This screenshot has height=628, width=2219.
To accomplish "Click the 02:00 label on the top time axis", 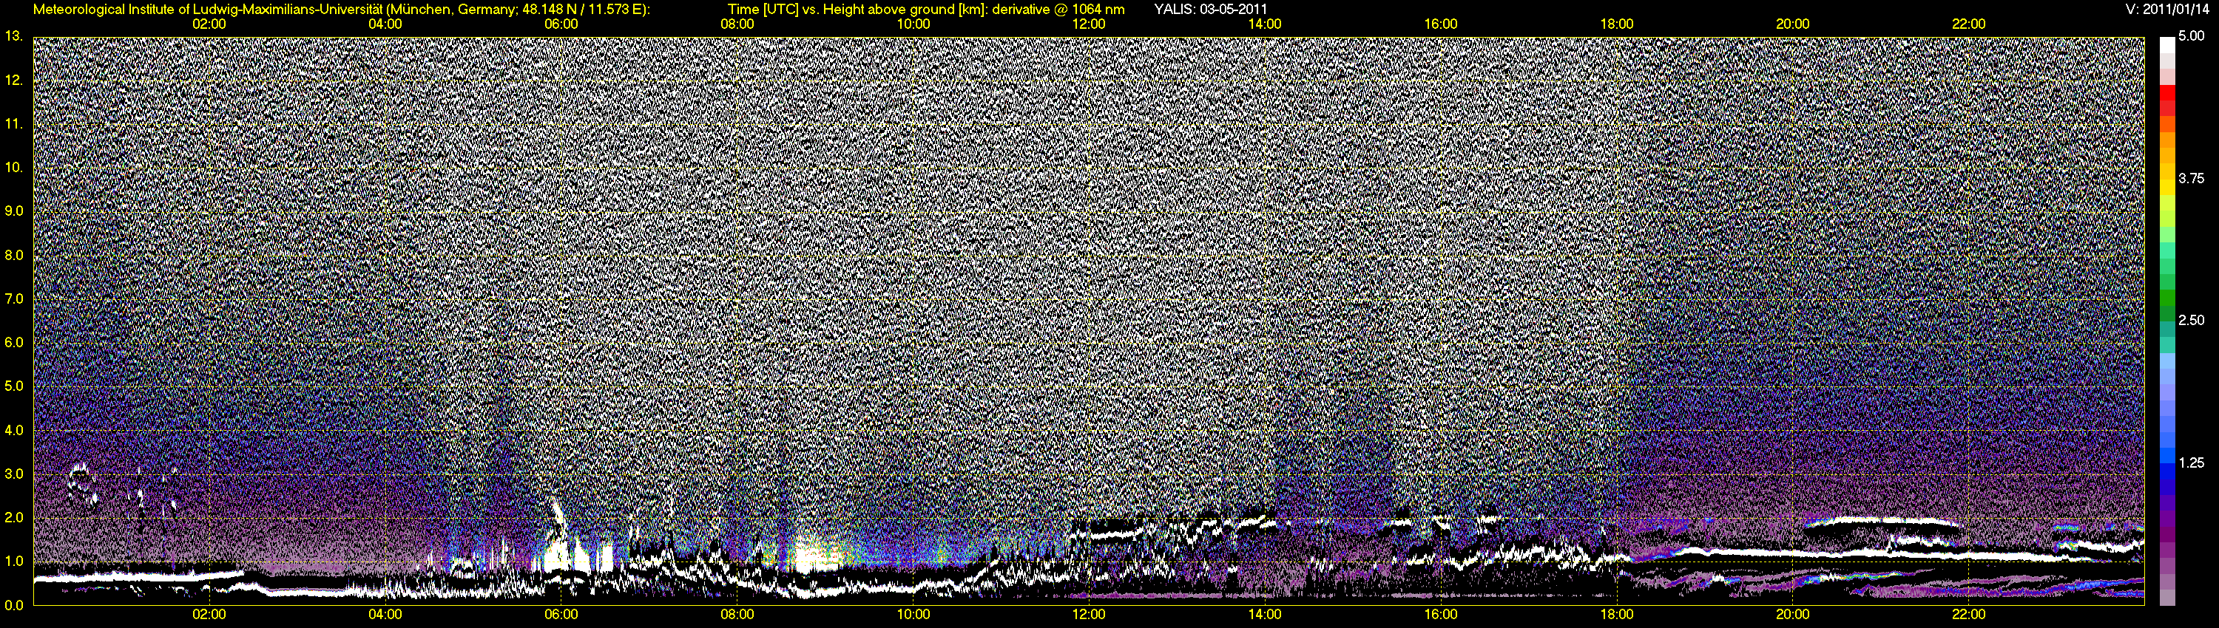I will [x=209, y=24].
